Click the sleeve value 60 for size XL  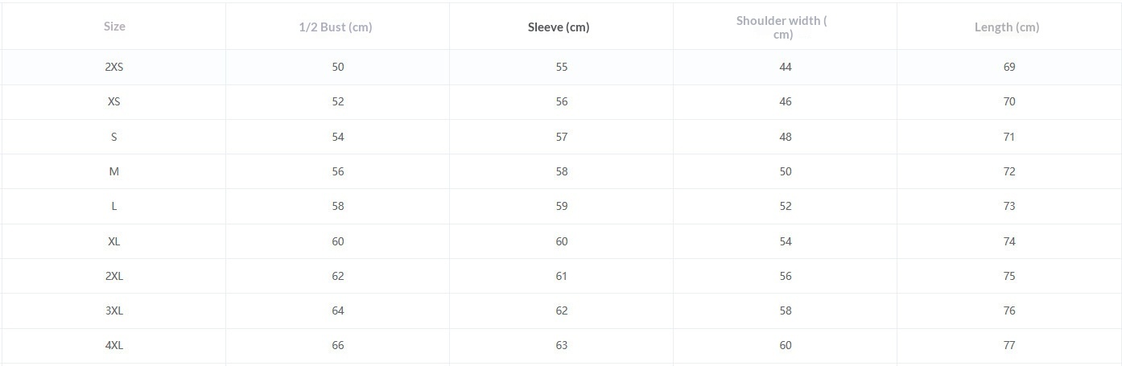click(x=562, y=241)
